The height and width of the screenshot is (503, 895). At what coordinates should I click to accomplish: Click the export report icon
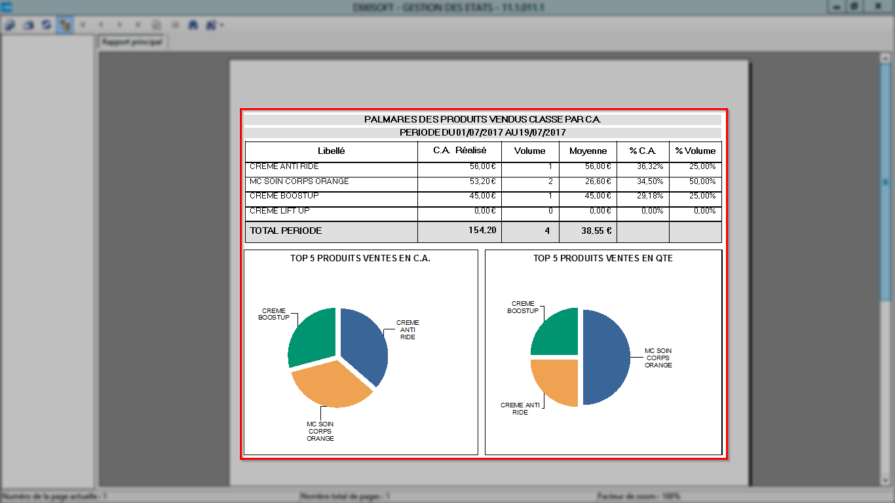pyautogui.click(x=10, y=25)
